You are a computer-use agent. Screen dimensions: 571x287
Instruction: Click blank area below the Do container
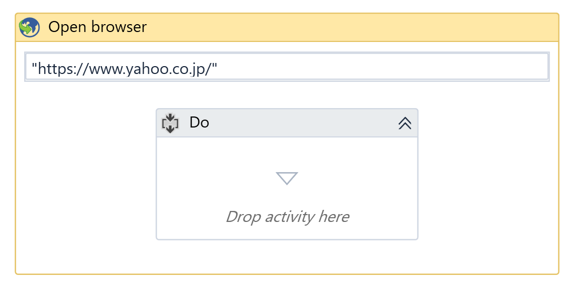pos(287,257)
